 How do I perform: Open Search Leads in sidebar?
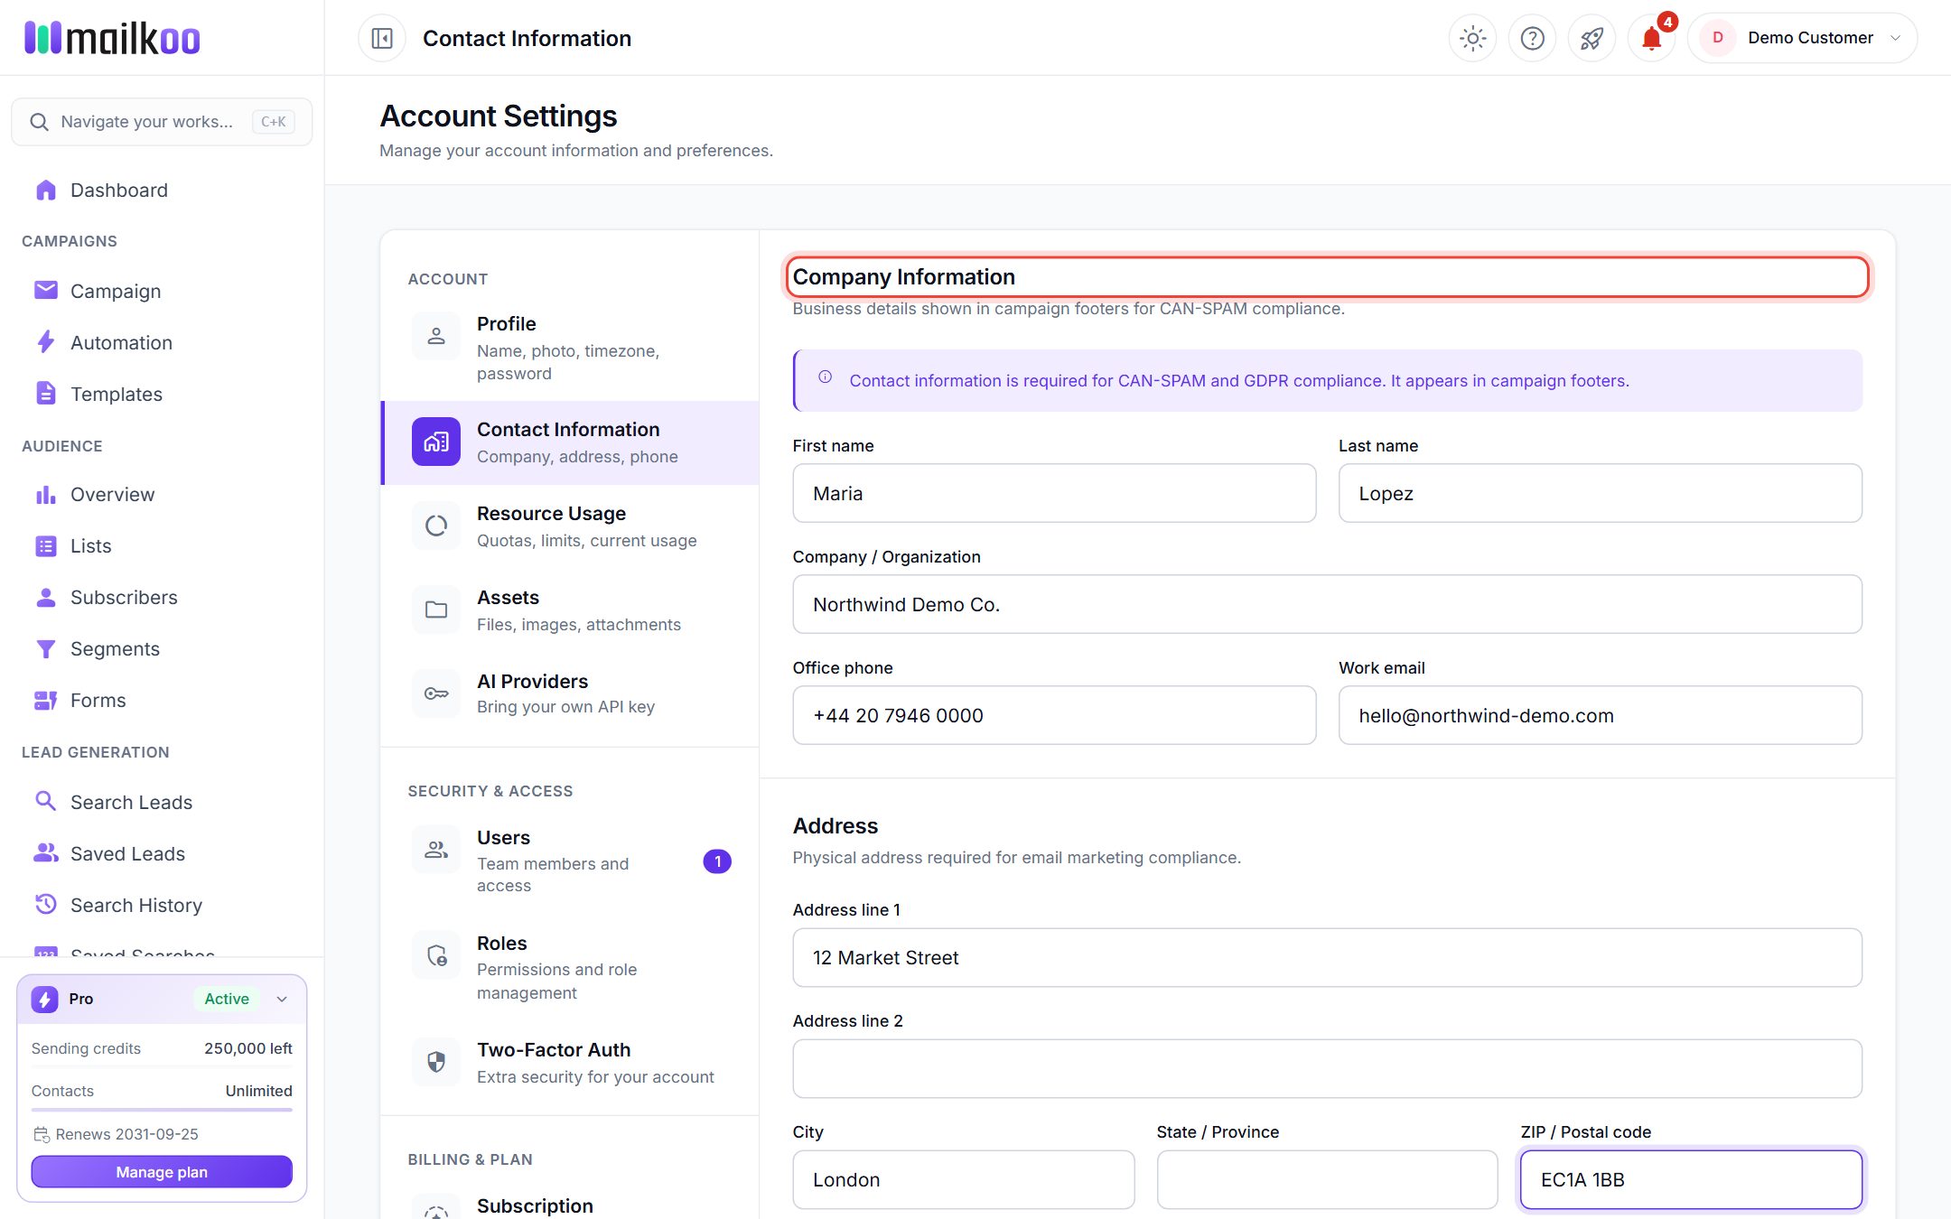162,802
